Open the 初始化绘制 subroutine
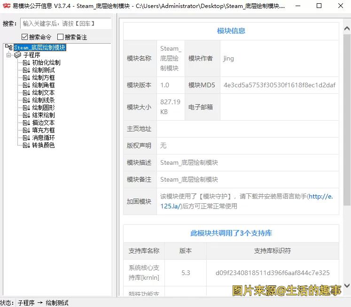Image resolution: width=351 pixels, height=307 pixels. pos(46,62)
